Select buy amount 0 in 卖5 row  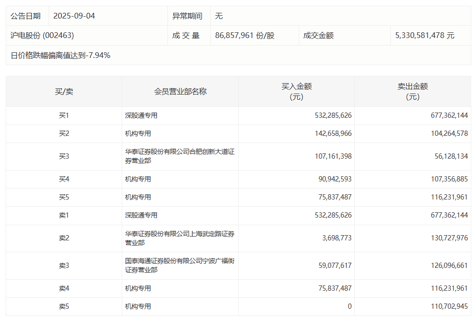pyautogui.click(x=350, y=307)
